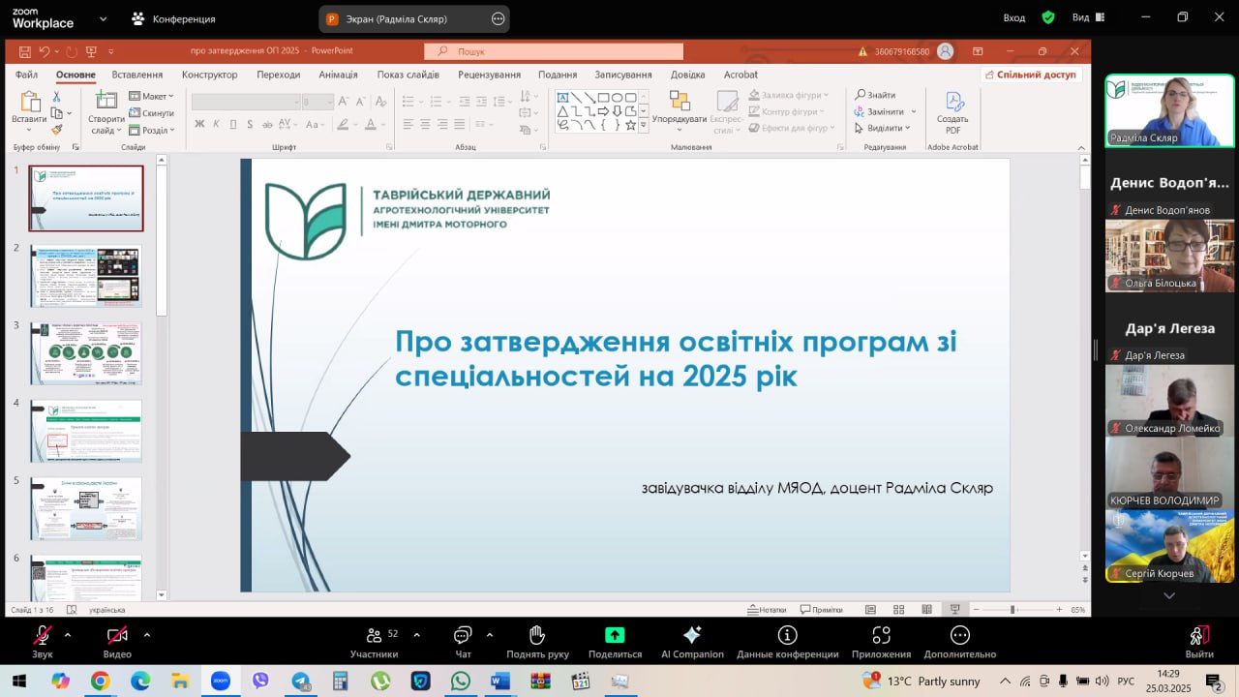Switch to the Анімація ribbon tab
This screenshot has height=697, width=1239.
click(x=338, y=75)
